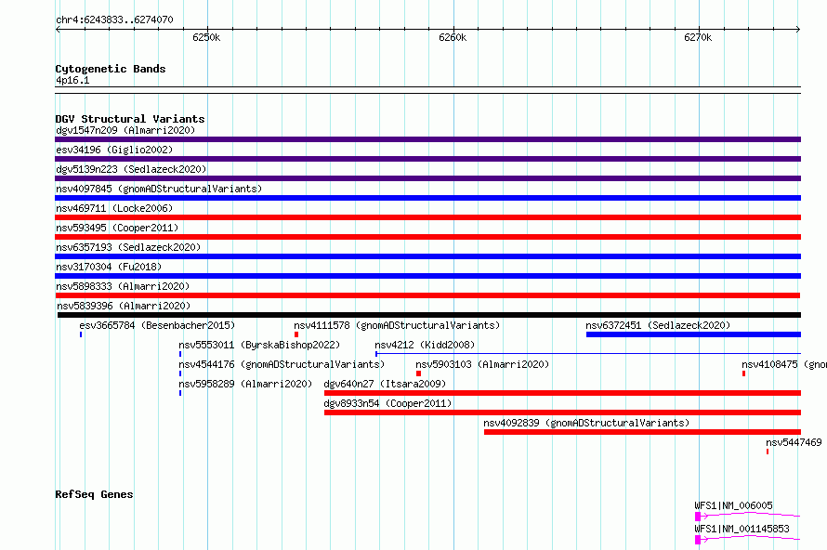Click the right arrow end of ruler
This screenshot has width=827, height=550.
tap(798, 29)
